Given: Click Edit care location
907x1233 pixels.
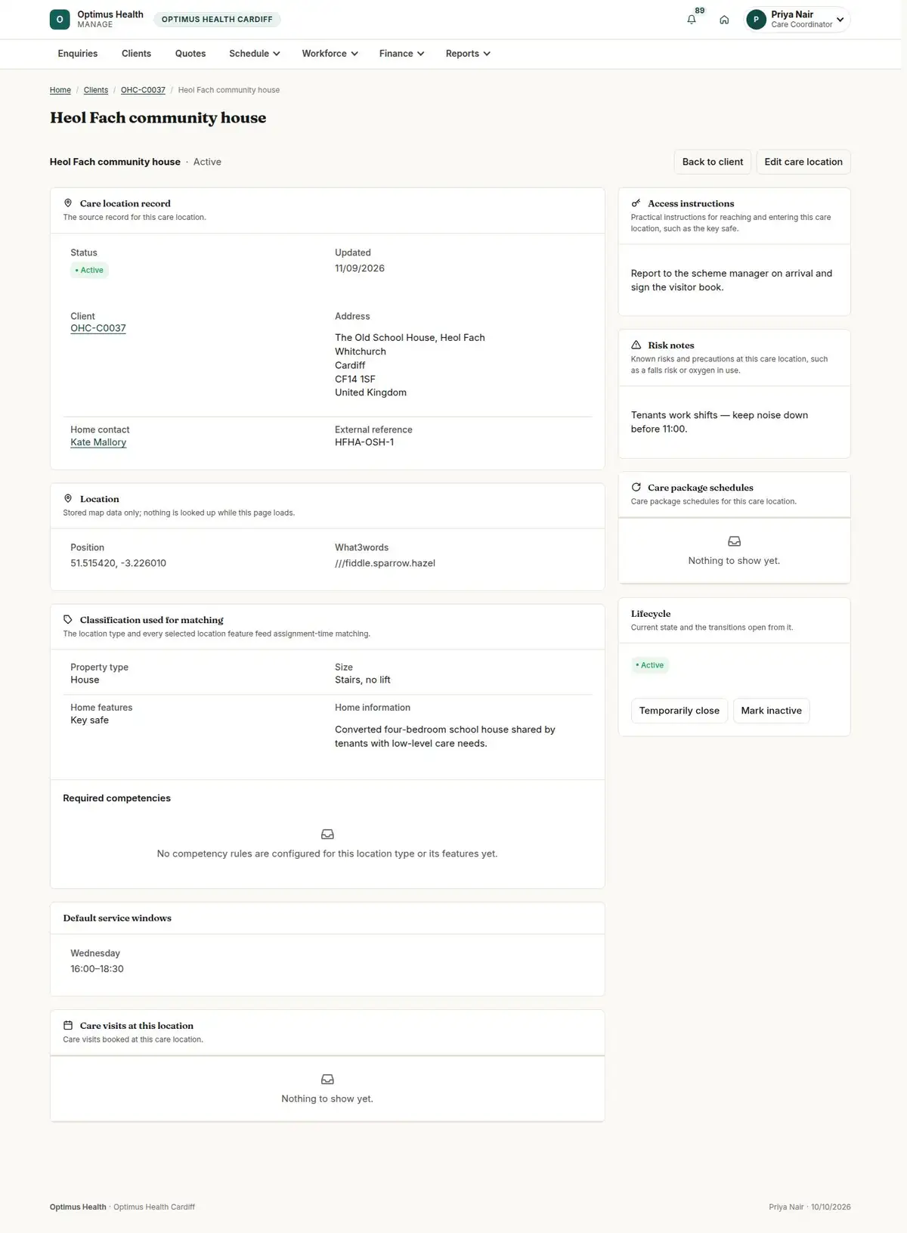Looking at the screenshot, I should [x=803, y=162].
